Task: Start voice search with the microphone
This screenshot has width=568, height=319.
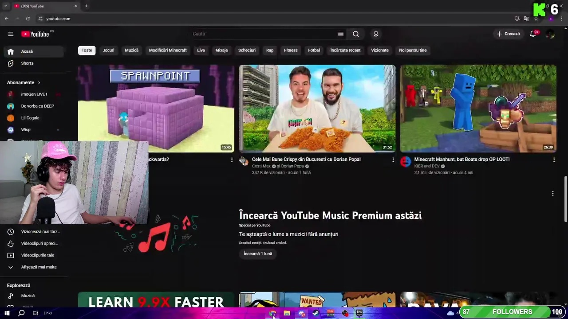Action: 376,34
